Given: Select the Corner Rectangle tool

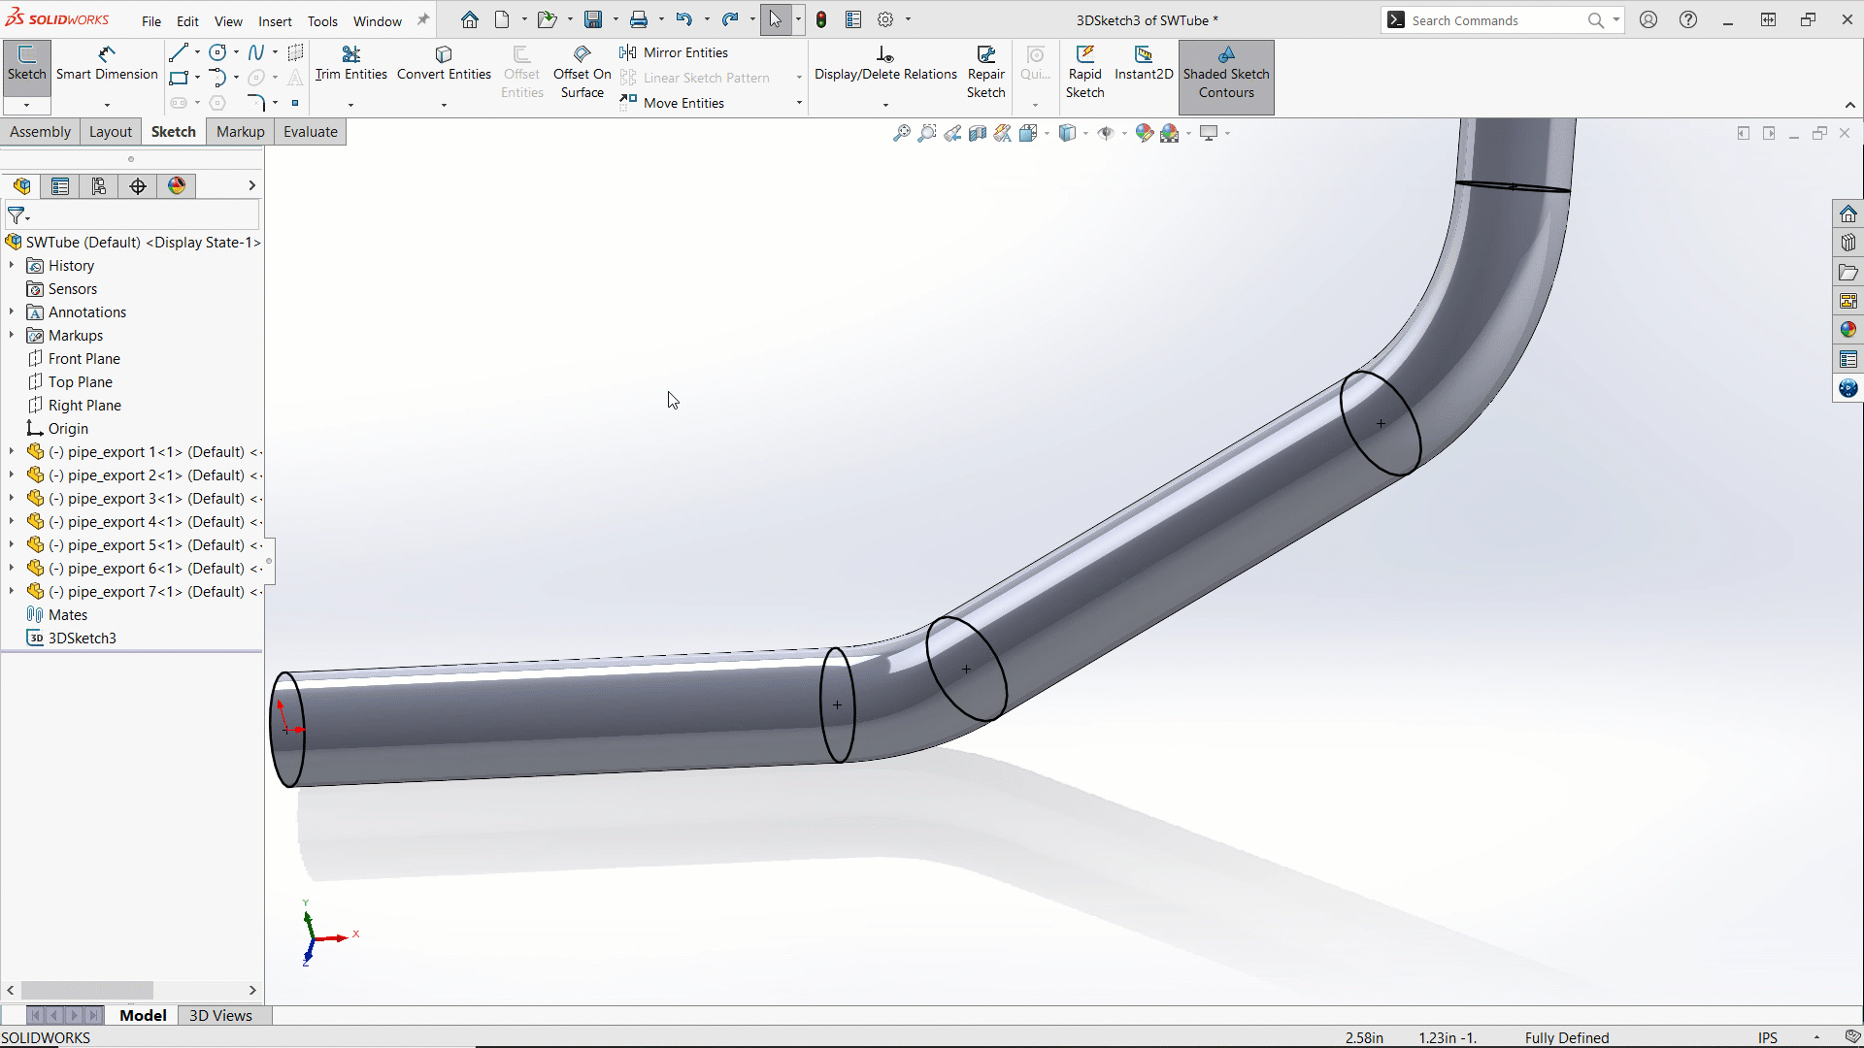Looking at the screenshot, I should point(179,78).
